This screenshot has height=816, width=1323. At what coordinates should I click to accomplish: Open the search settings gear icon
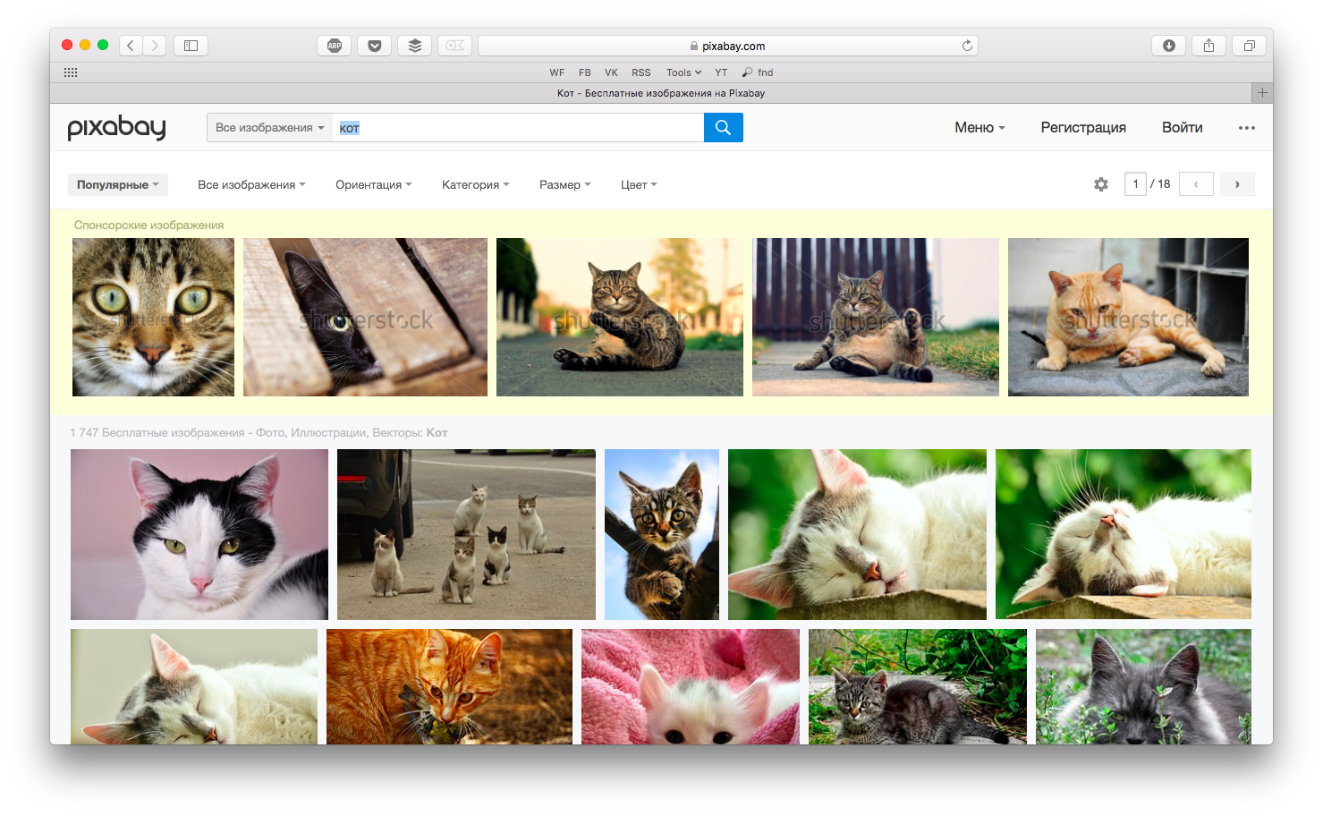point(1100,184)
